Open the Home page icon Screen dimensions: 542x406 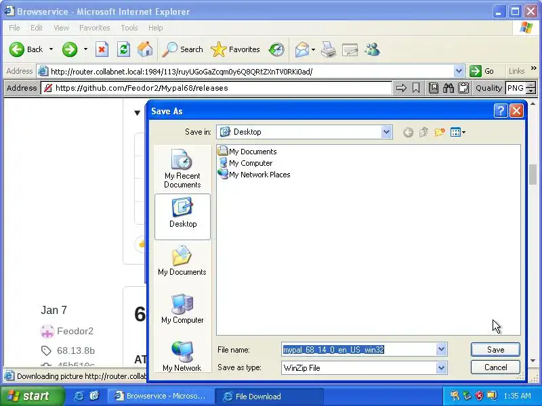click(x=145, y=49)
